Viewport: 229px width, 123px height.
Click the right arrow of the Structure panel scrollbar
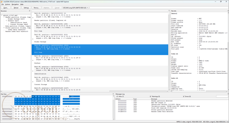click(30, 91)
